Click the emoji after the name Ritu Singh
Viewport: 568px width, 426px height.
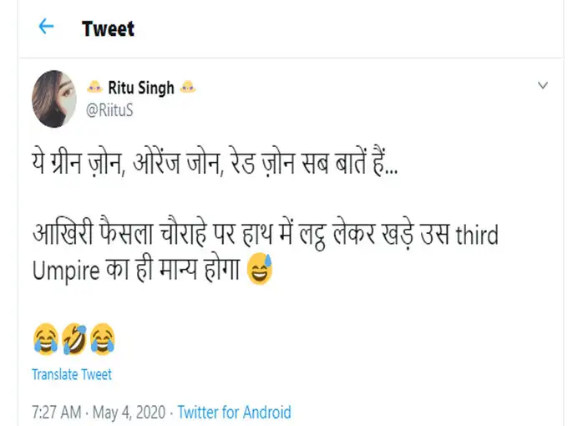click(189, 88)
